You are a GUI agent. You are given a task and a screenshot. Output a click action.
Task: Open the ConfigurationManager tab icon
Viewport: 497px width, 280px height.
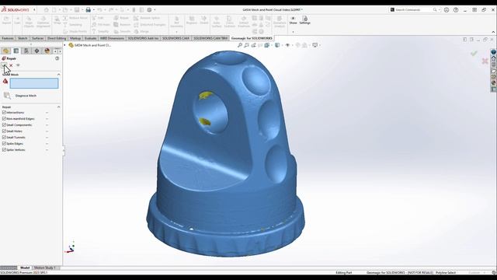point(26,51)
